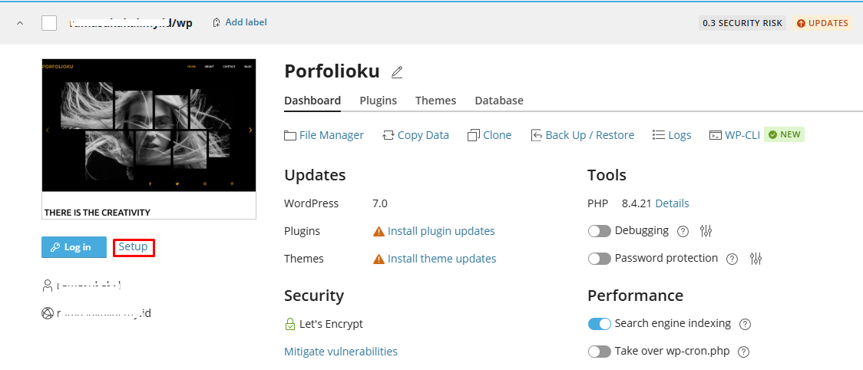Toggle the Debugging switch
863x370 pixels.
[600, 231]
